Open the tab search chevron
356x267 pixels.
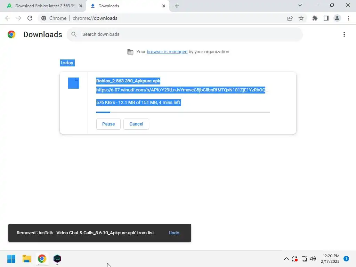300,5
